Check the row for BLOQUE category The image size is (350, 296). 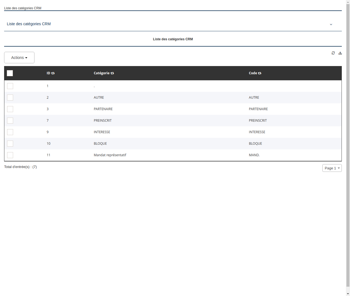10,143
